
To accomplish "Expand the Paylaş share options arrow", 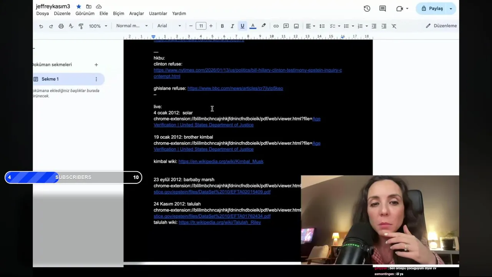I will [451, 8].
